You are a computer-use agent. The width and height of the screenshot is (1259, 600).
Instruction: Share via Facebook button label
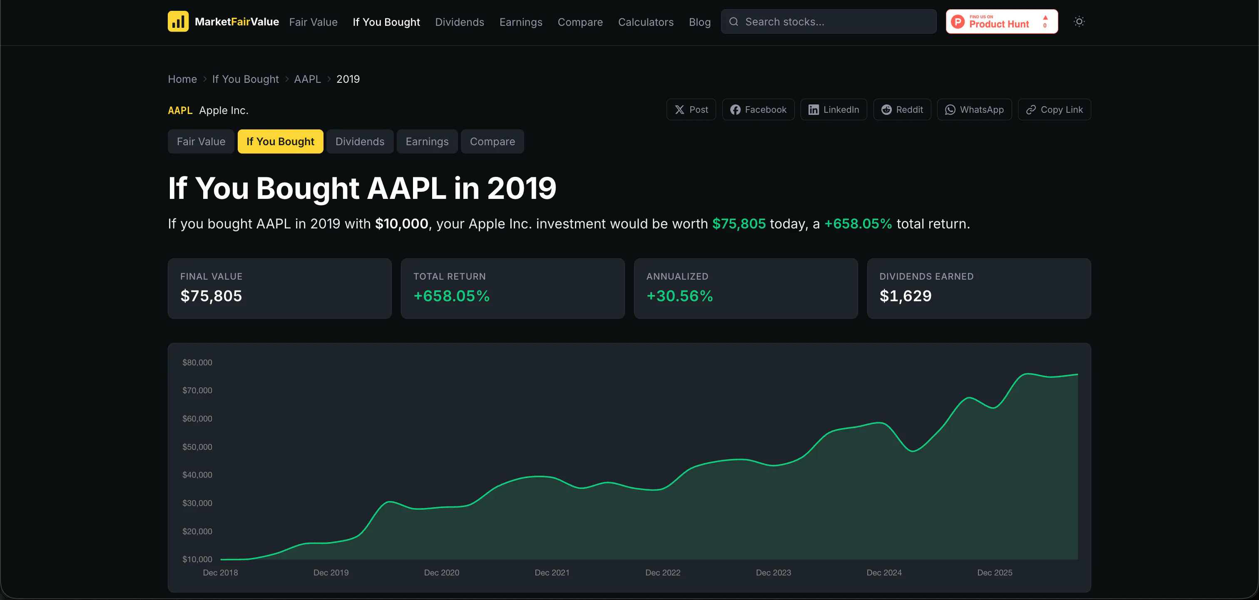point(765,109)
